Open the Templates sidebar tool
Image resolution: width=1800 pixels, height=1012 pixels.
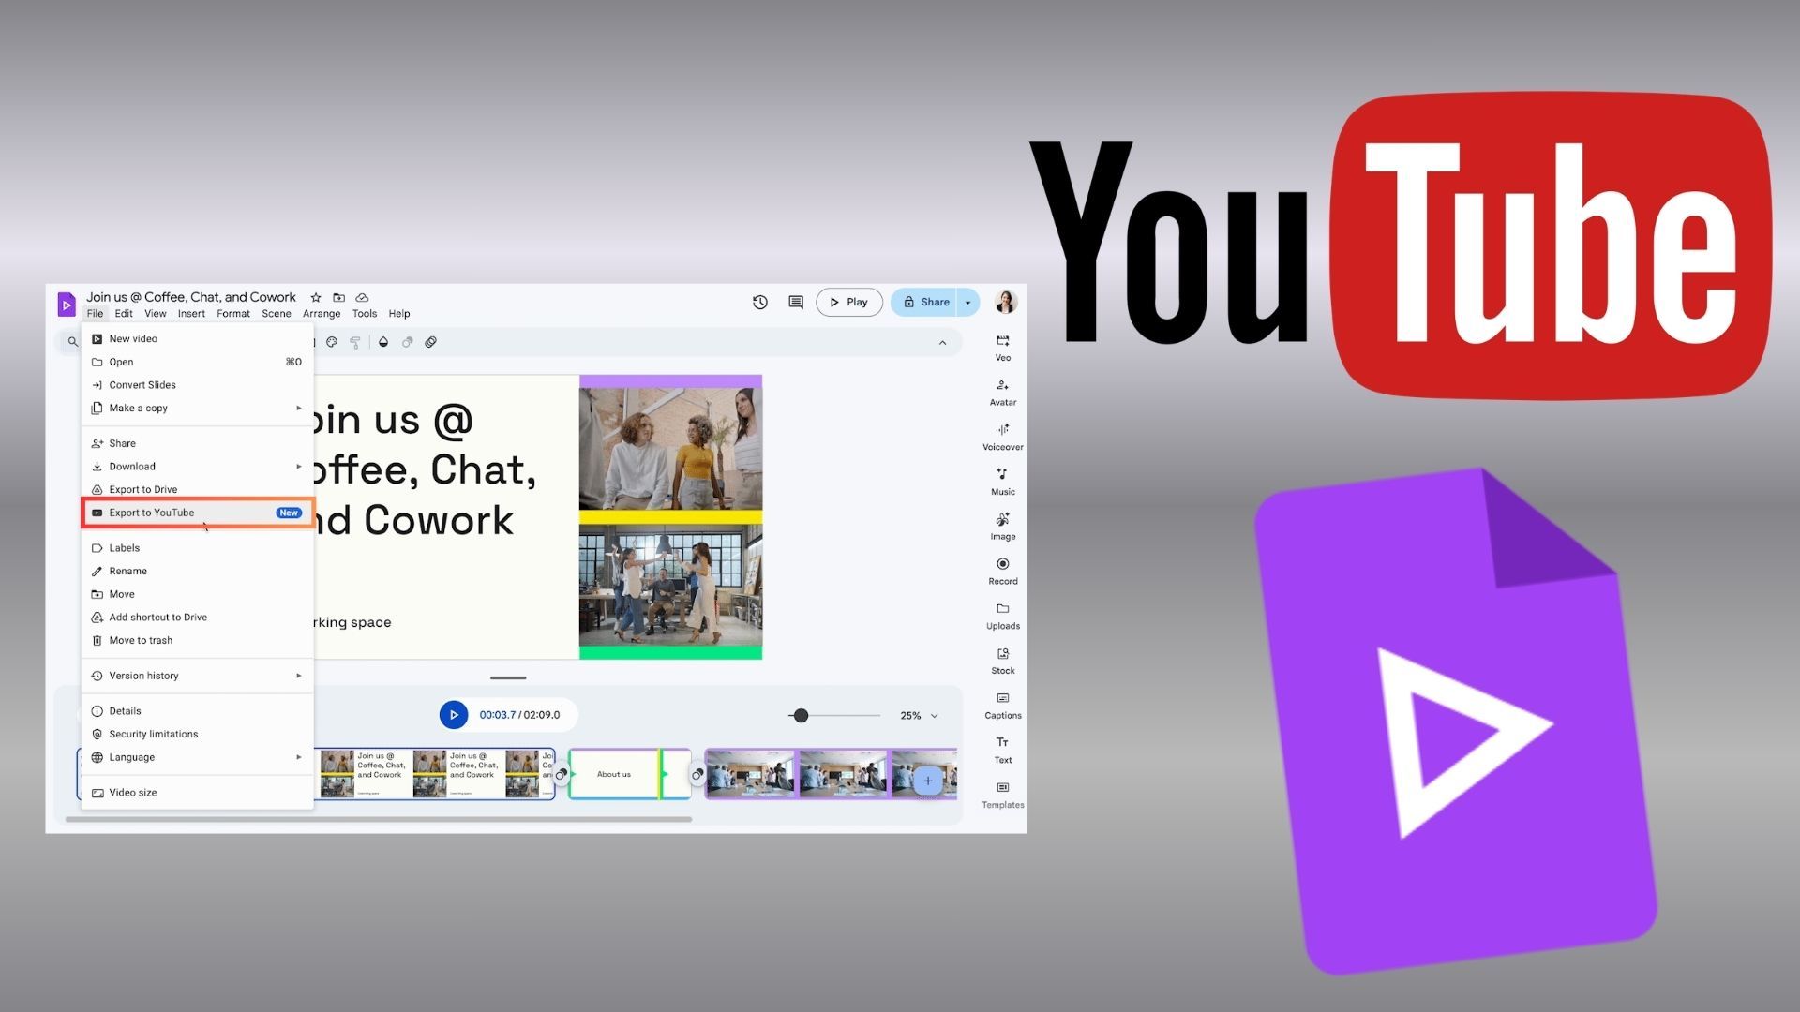(x=1003, y=796)
